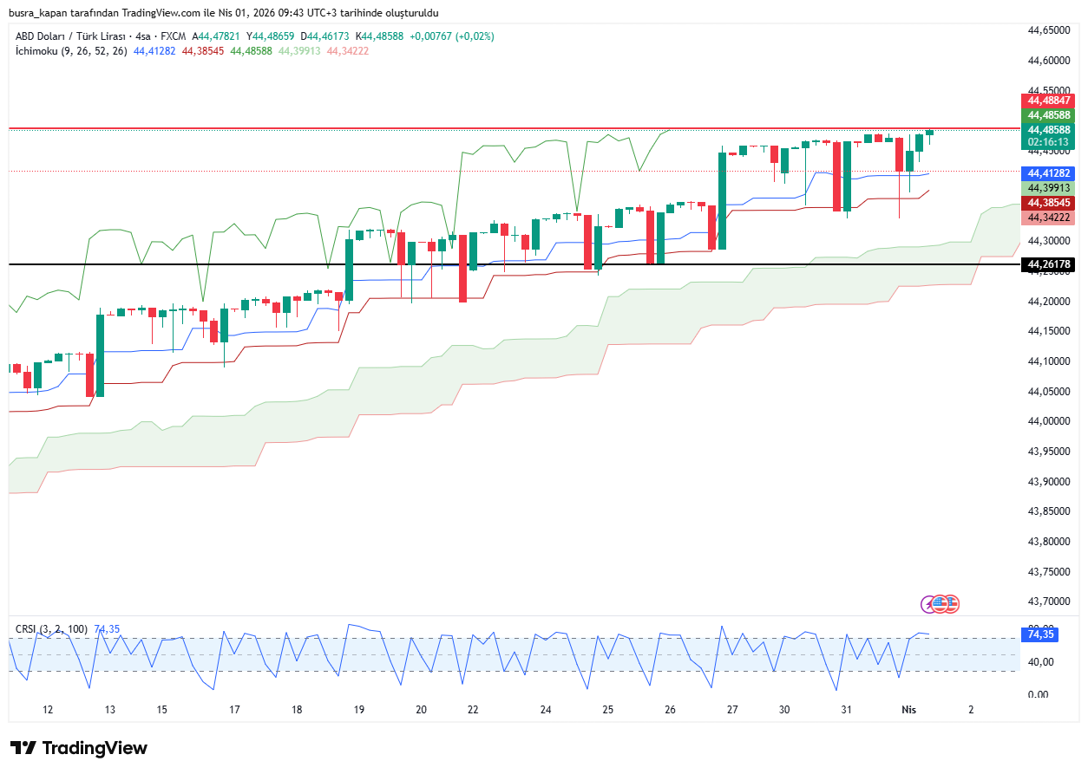The height and width of the screenshot is (774, 1088).
Task: Select the CRSI (3, 2, 100) indicator legend
Action: (51, 628)
